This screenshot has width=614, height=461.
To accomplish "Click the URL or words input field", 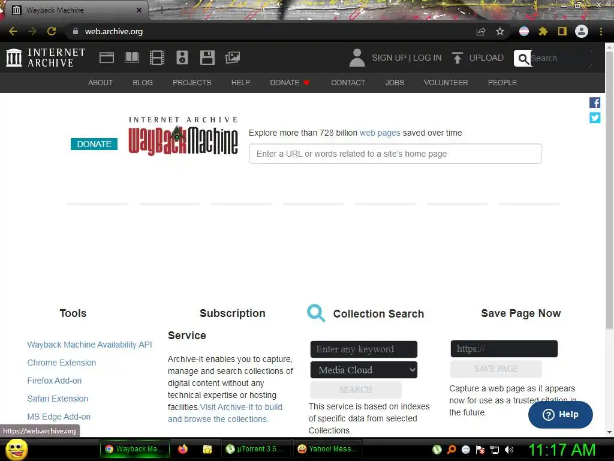I will click(x=396, y=154).
